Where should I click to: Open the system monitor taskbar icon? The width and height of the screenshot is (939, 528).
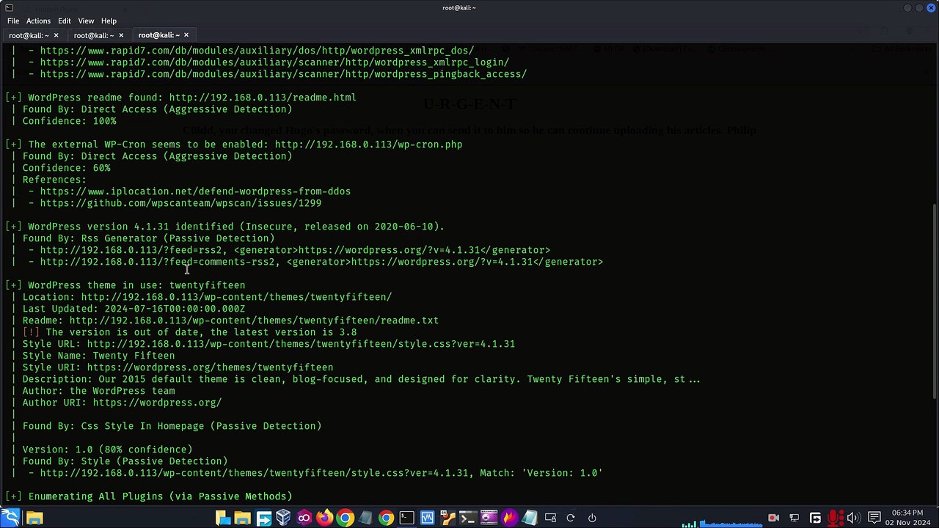tap(427, 518)
